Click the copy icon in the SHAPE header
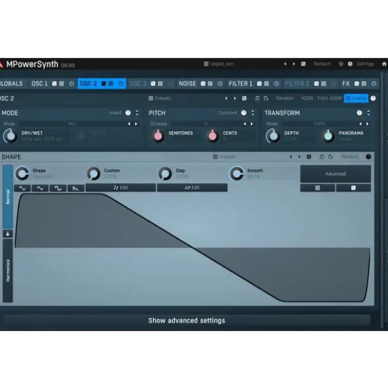Image resolution: width=388 pixels, height=389 pixels. (322, 157)
